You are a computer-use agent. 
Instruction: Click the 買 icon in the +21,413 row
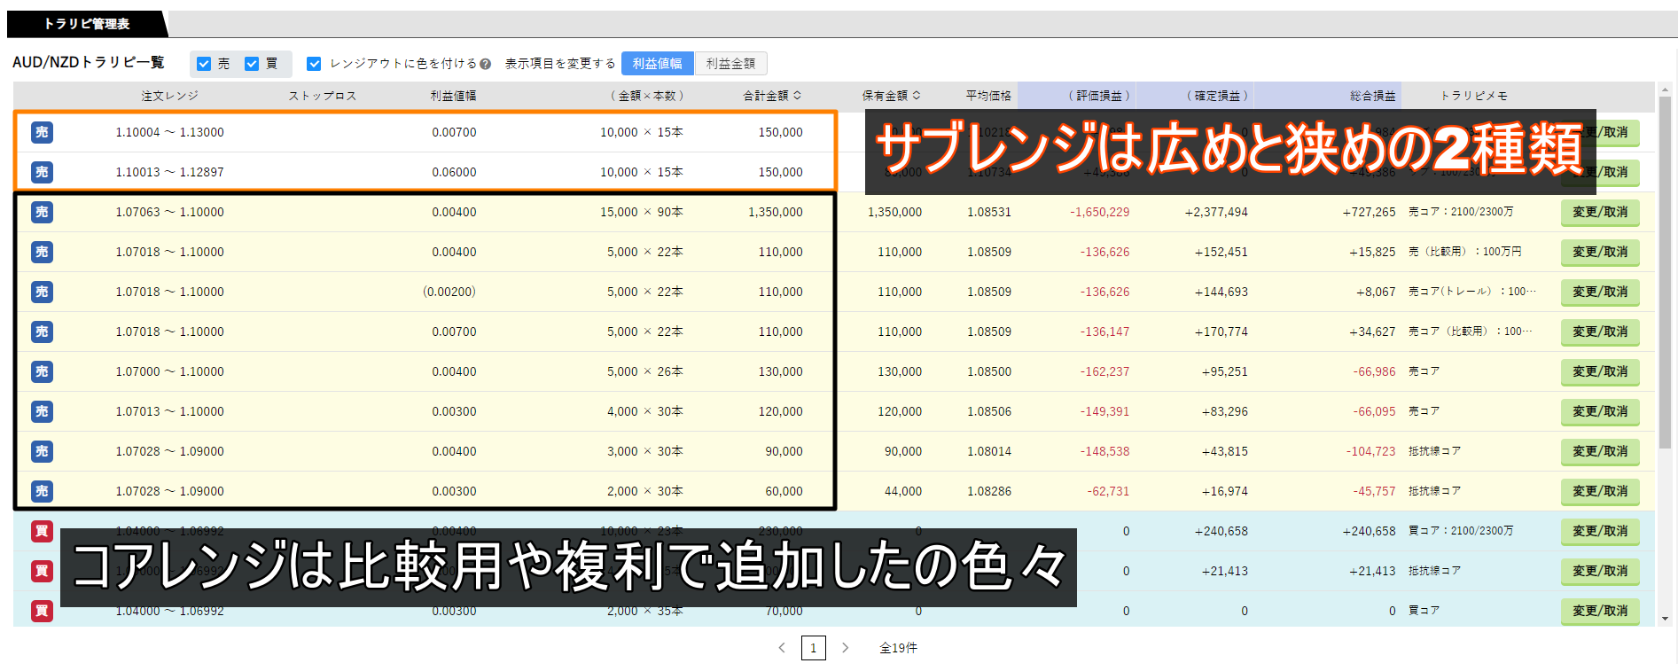(x=42, y=571)
